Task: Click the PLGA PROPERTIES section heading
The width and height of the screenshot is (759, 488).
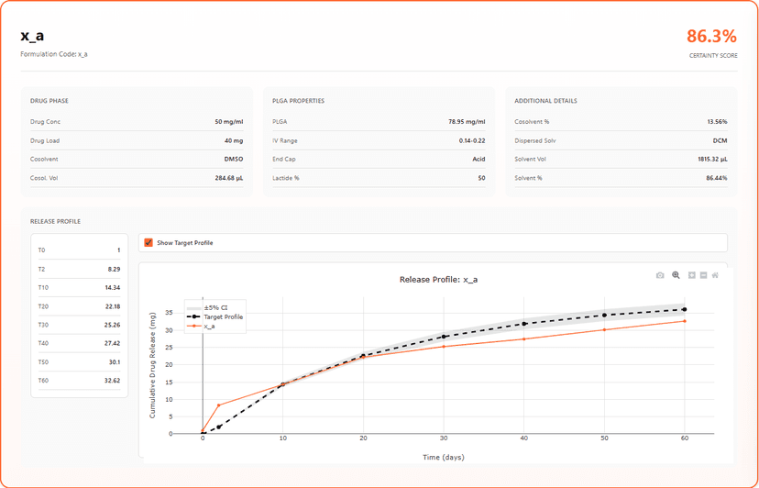Action: click(x=298, y=101)
